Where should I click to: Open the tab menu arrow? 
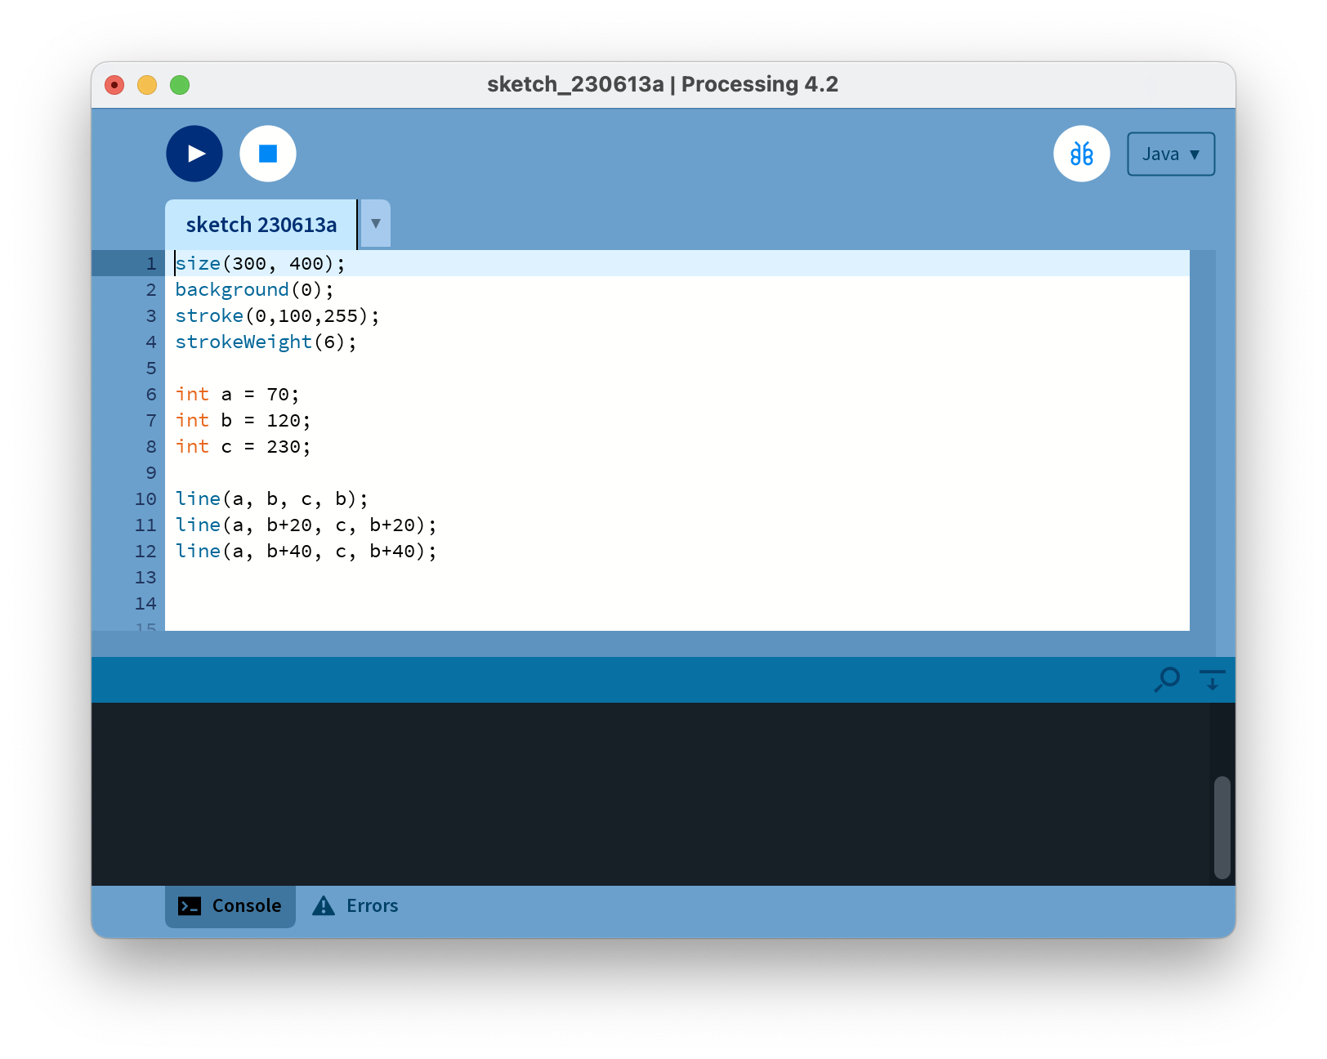376,224
